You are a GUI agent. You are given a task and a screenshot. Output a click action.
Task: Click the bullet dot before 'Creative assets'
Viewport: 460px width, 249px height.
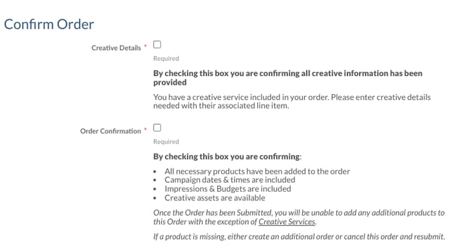click(155, 198)
